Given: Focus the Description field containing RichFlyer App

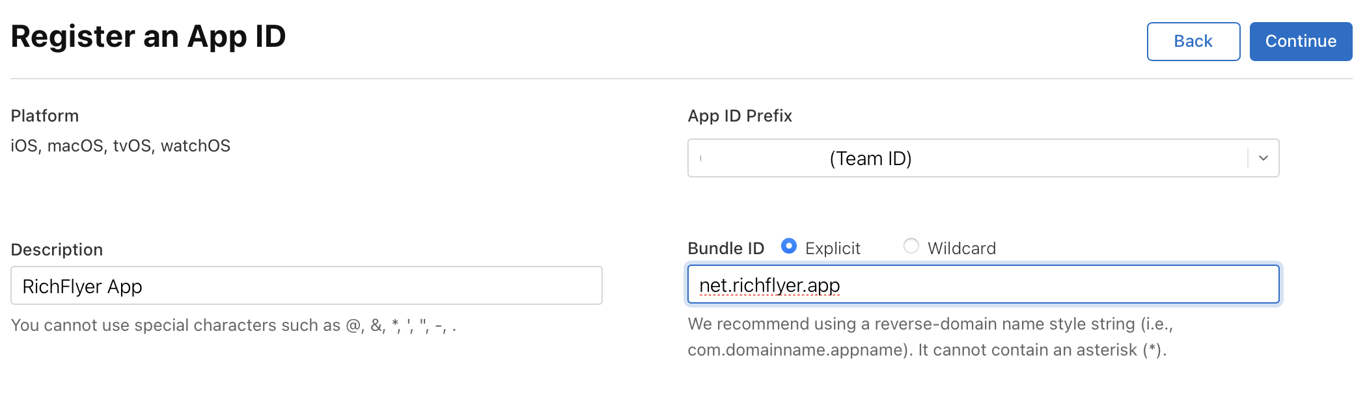Looking at the screenshot, I should click(x=307, y=285).
